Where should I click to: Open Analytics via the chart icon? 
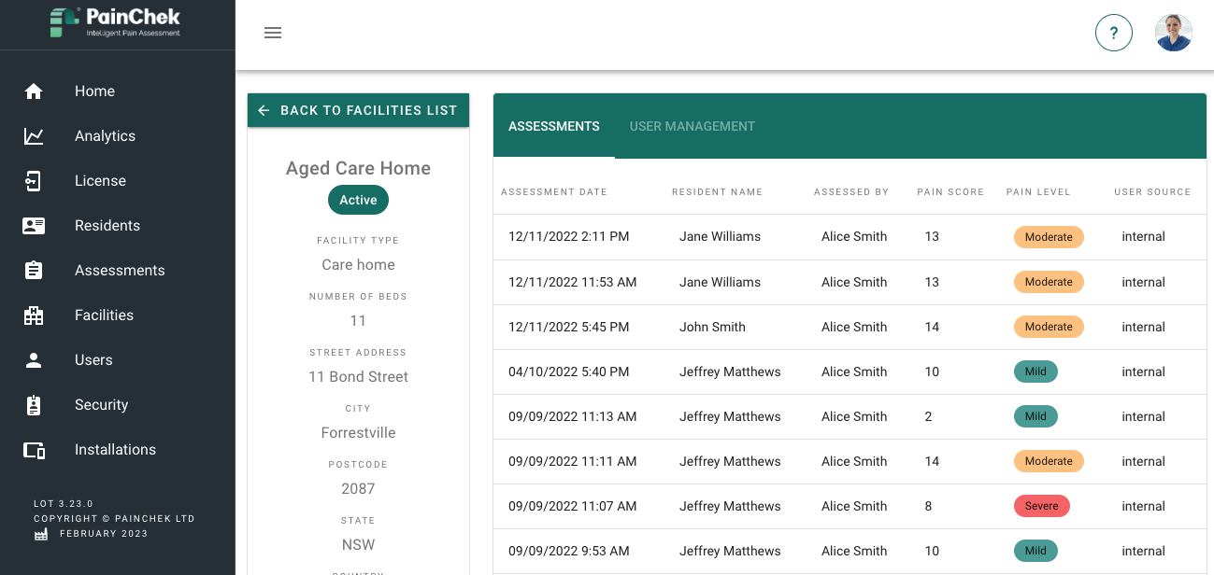click(34, 136)
